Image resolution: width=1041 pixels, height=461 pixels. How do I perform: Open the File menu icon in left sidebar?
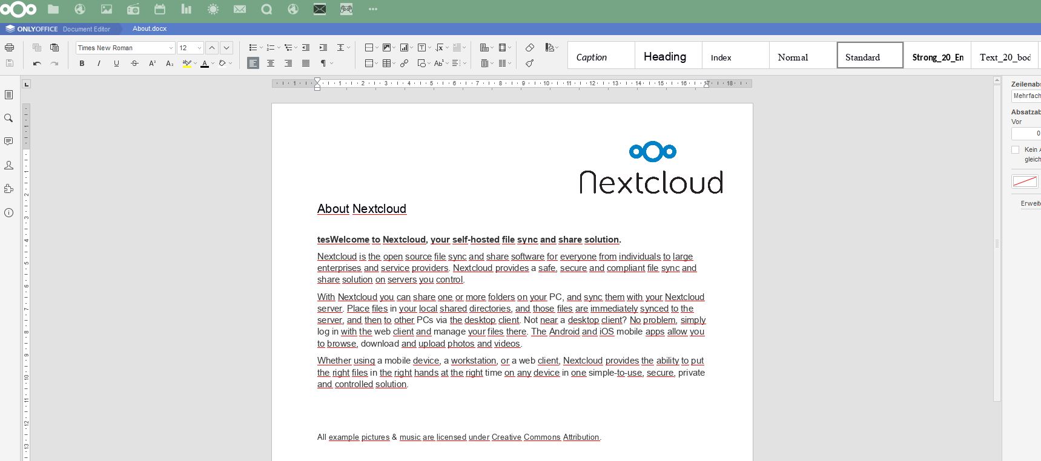(8, 94)
